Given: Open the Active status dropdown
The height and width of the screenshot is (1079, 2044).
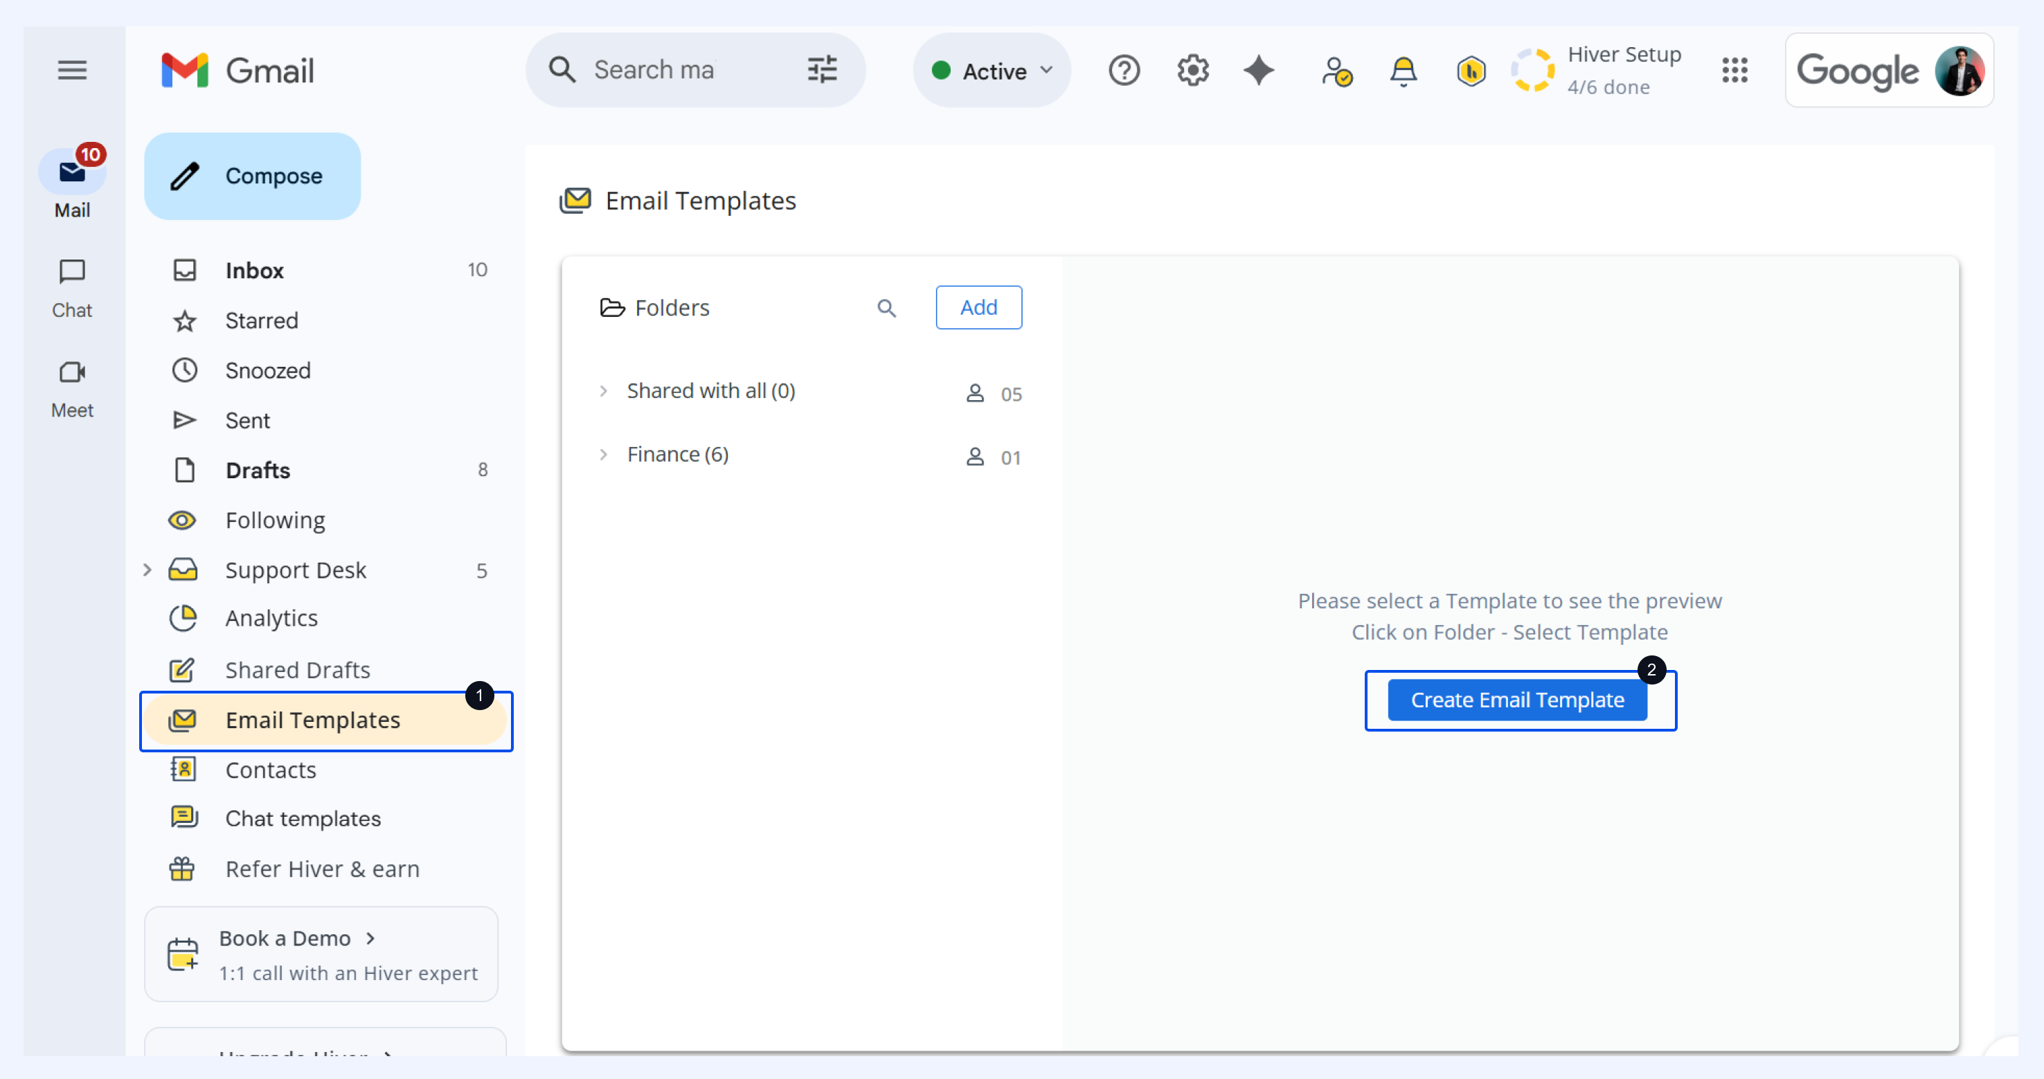Looking at the screenshot, I should click(992, 71).
